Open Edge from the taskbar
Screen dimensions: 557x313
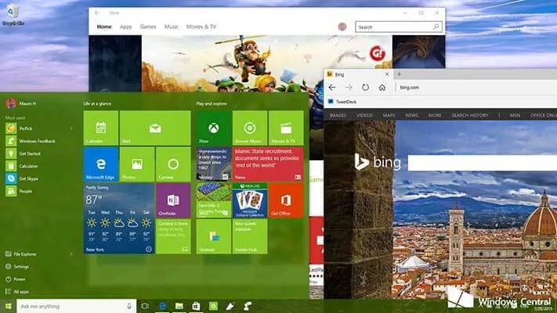(x=162, y=306)
